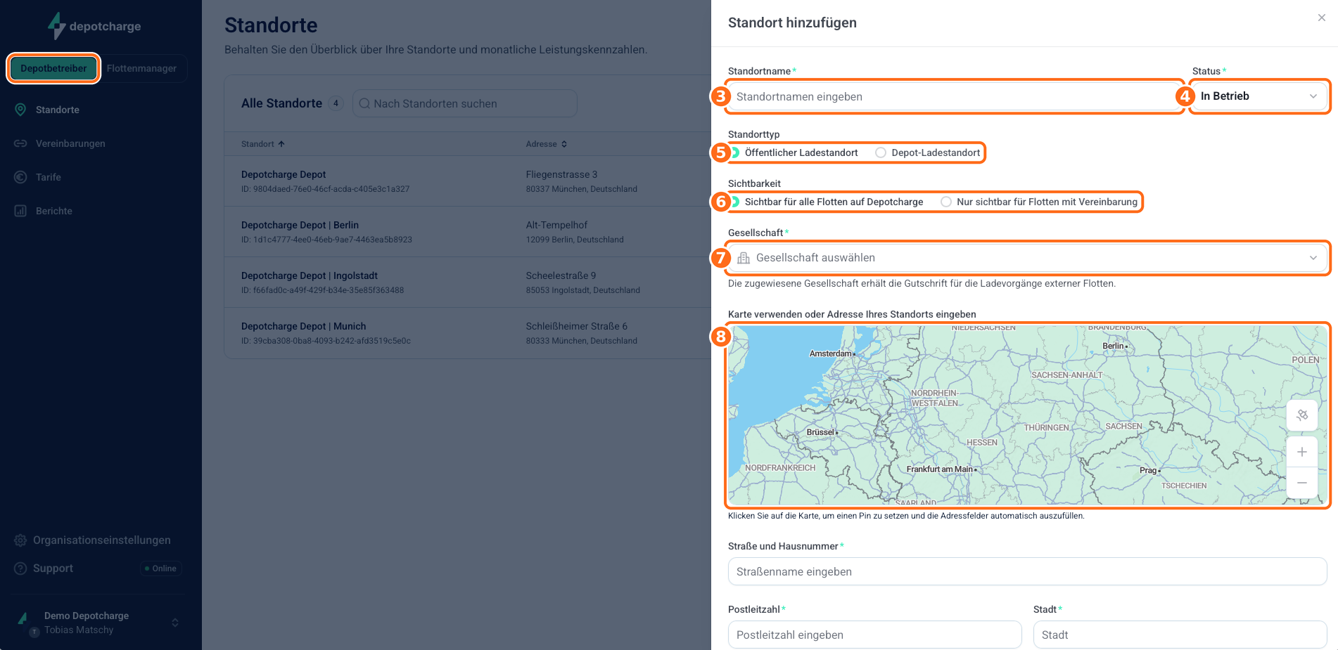This screenshot has width=1338, height=650.
Task: Close the Standort hinzufügen panel
Action: tap(1322, 18)
